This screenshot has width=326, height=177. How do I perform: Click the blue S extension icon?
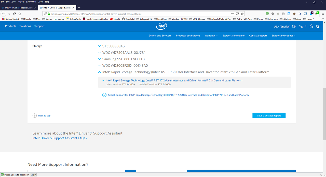click(289, 14)
